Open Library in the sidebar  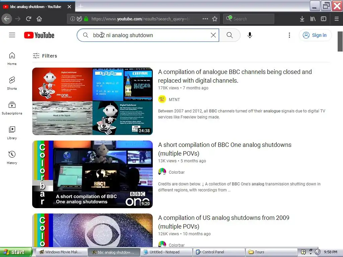(x=12, y=133)
